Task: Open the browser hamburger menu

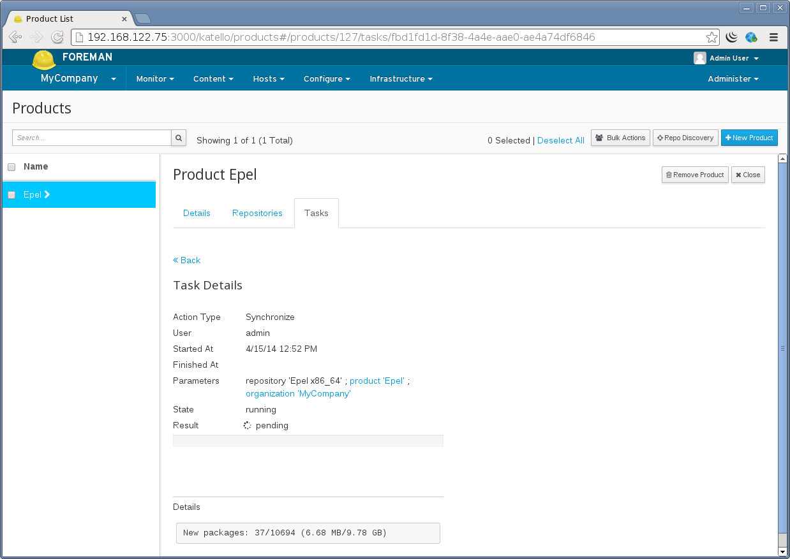Action: click(x=773, y=38)
